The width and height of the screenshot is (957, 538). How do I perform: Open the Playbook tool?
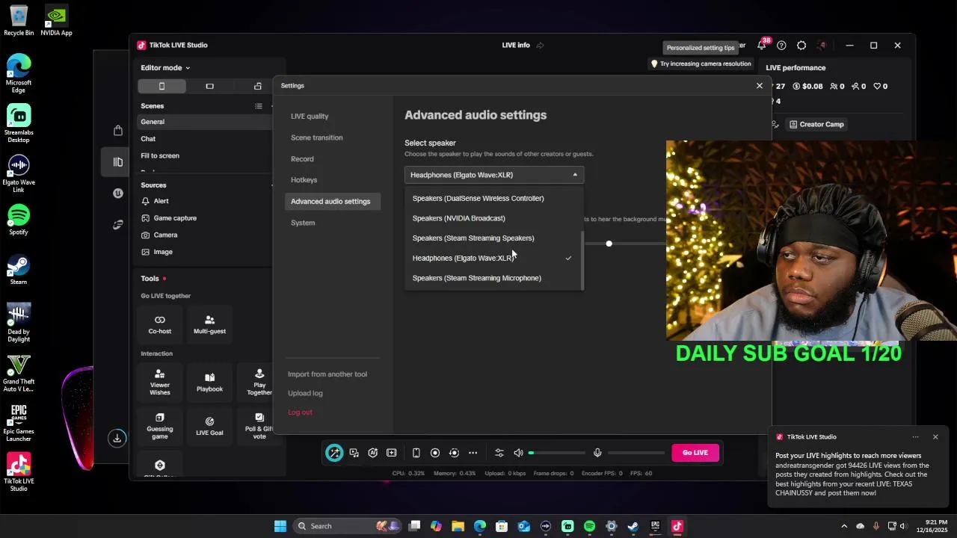209,382
